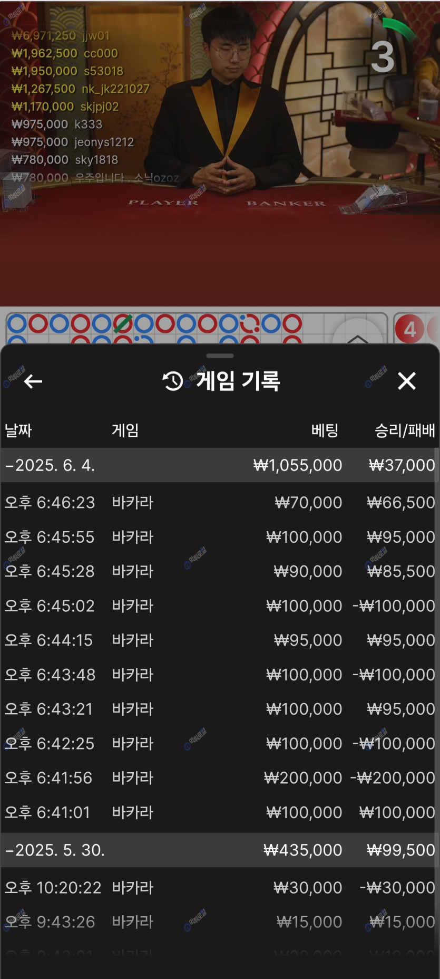Tap the jeonys1212 bettor entry
Screen dimensions: 440x979
73,142
